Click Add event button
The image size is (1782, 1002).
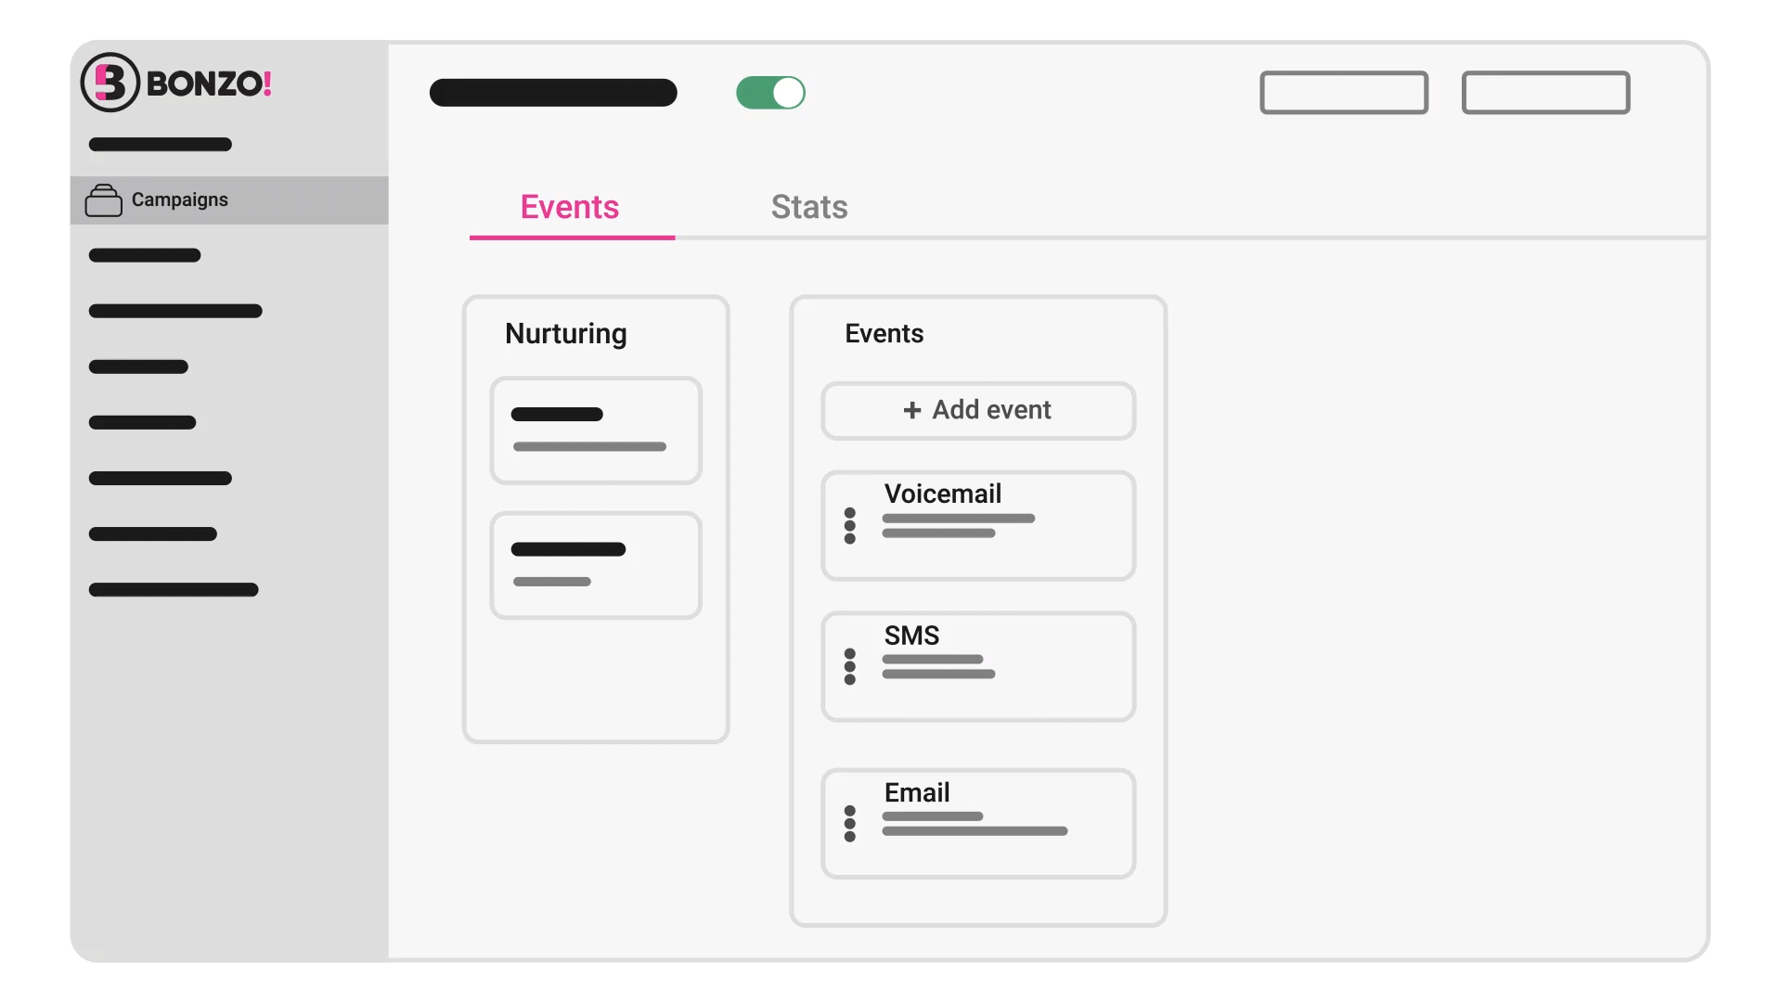[978, 408]
